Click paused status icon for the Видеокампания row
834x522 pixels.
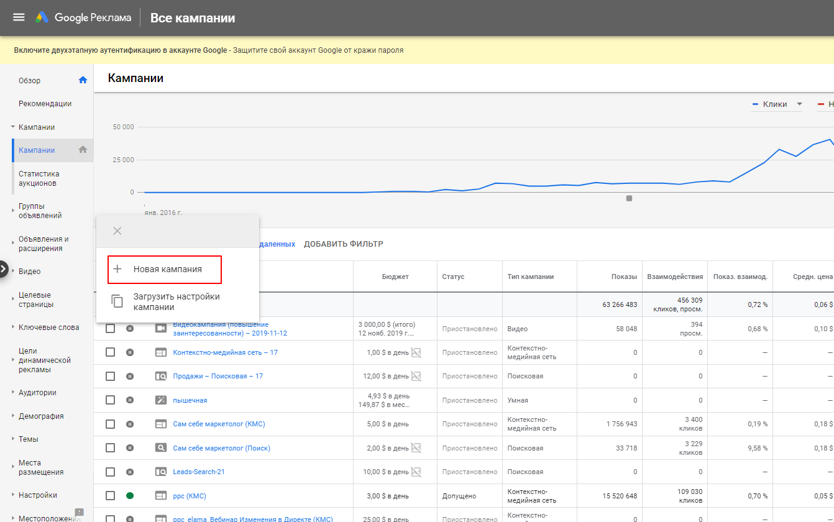(x=130, y=329)
